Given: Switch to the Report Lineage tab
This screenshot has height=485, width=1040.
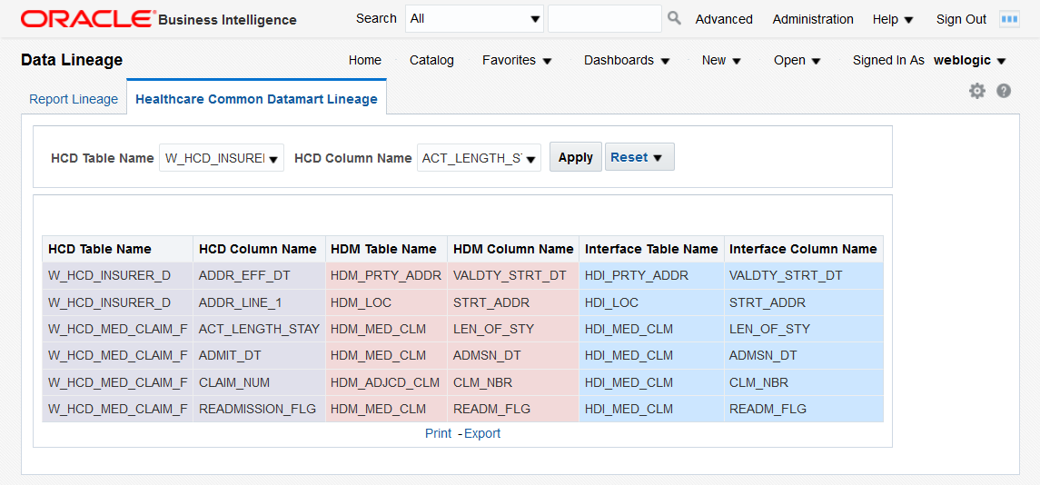Looking at the screenshot, I should pos(74,99).
